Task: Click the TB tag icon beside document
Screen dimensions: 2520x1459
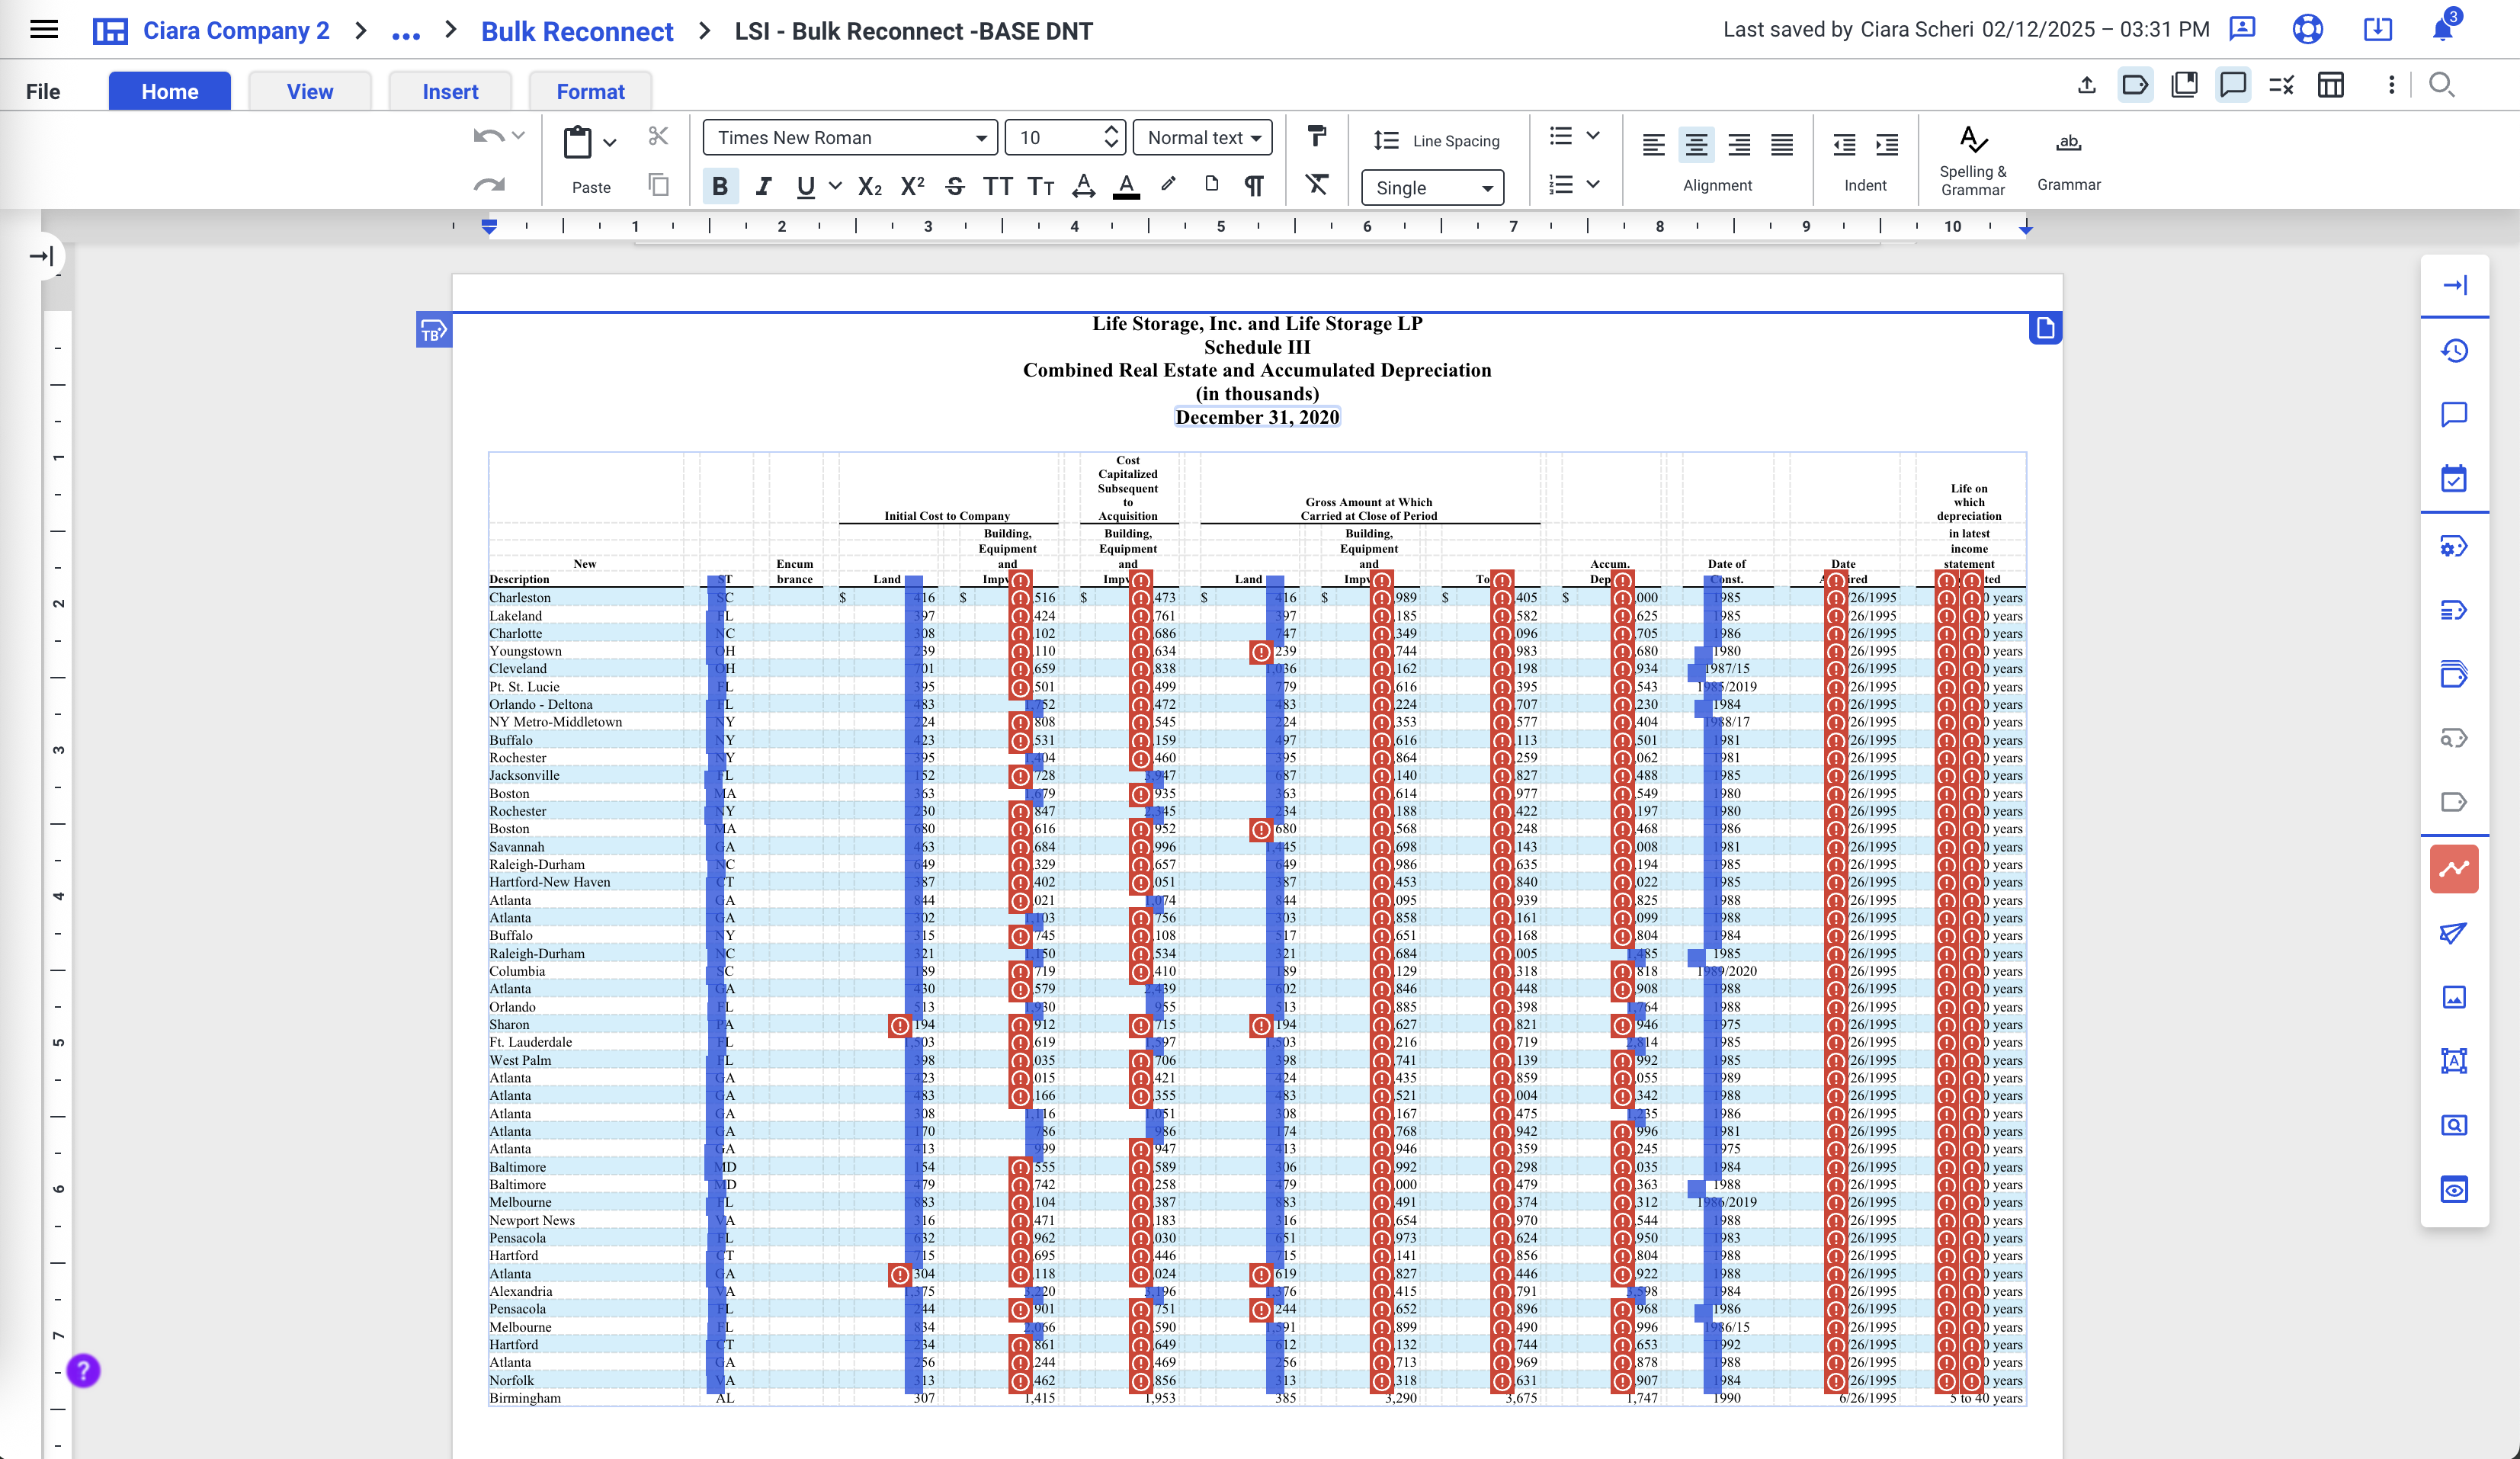Action: pyautogui.click(x=433, y=331)
